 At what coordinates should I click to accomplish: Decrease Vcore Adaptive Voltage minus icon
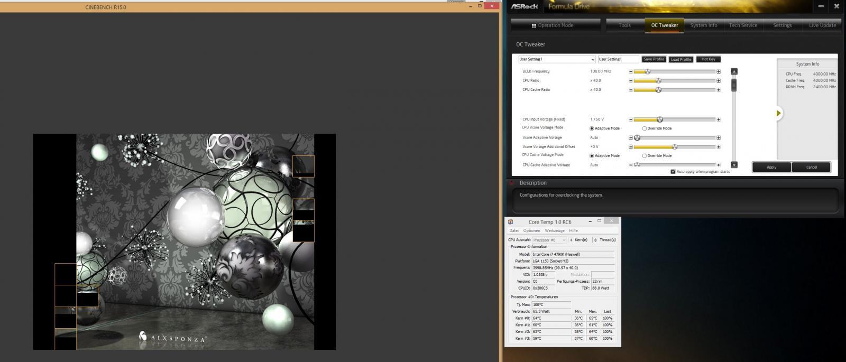[x=631, y=138]
